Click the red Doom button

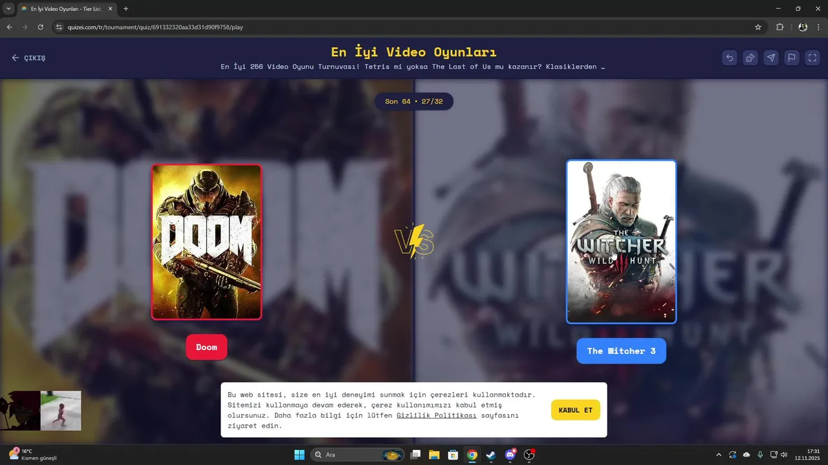pos(206,347)
